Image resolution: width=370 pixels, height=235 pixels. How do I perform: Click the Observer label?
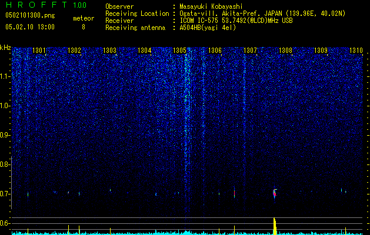(119, 6)
